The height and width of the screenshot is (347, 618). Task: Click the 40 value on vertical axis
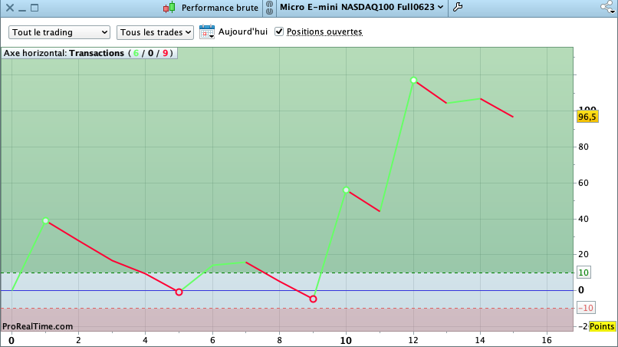pyautogui.click(x=583, y=219)
